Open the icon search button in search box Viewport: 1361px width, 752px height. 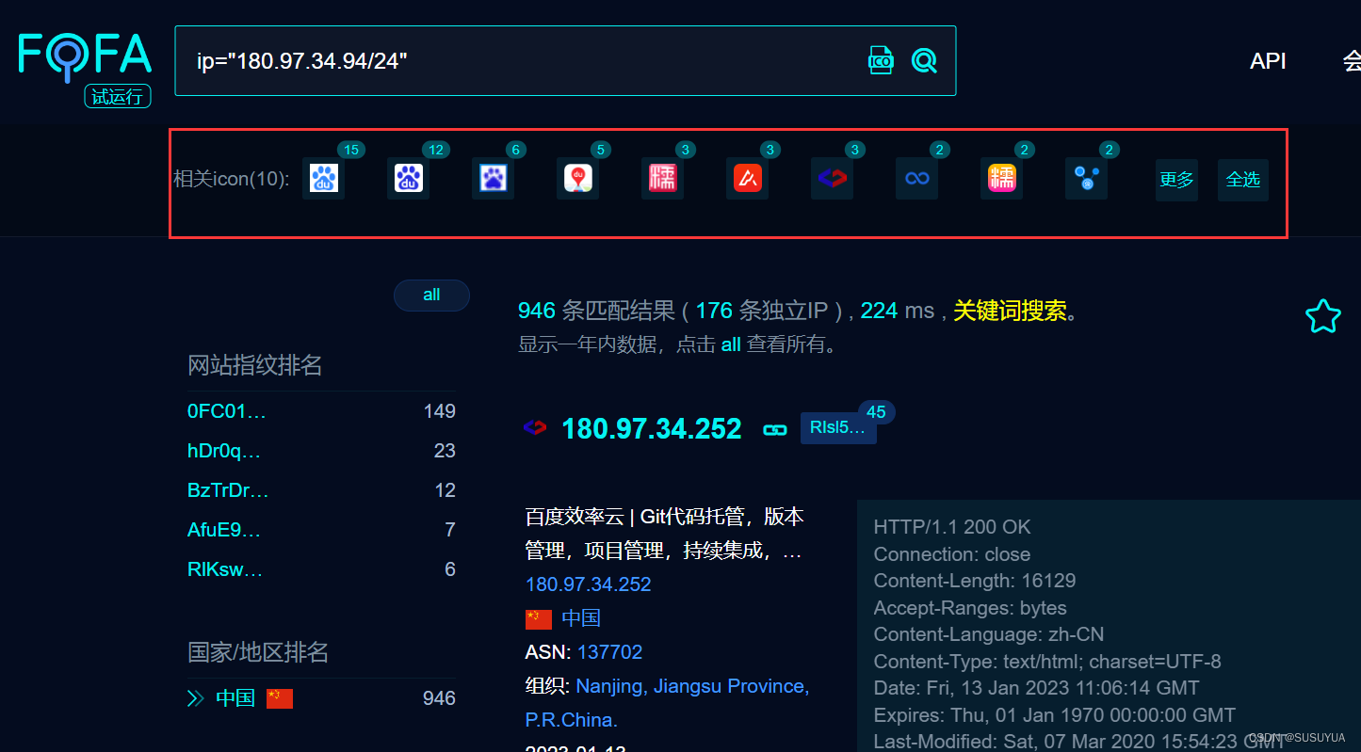point(881,60)
